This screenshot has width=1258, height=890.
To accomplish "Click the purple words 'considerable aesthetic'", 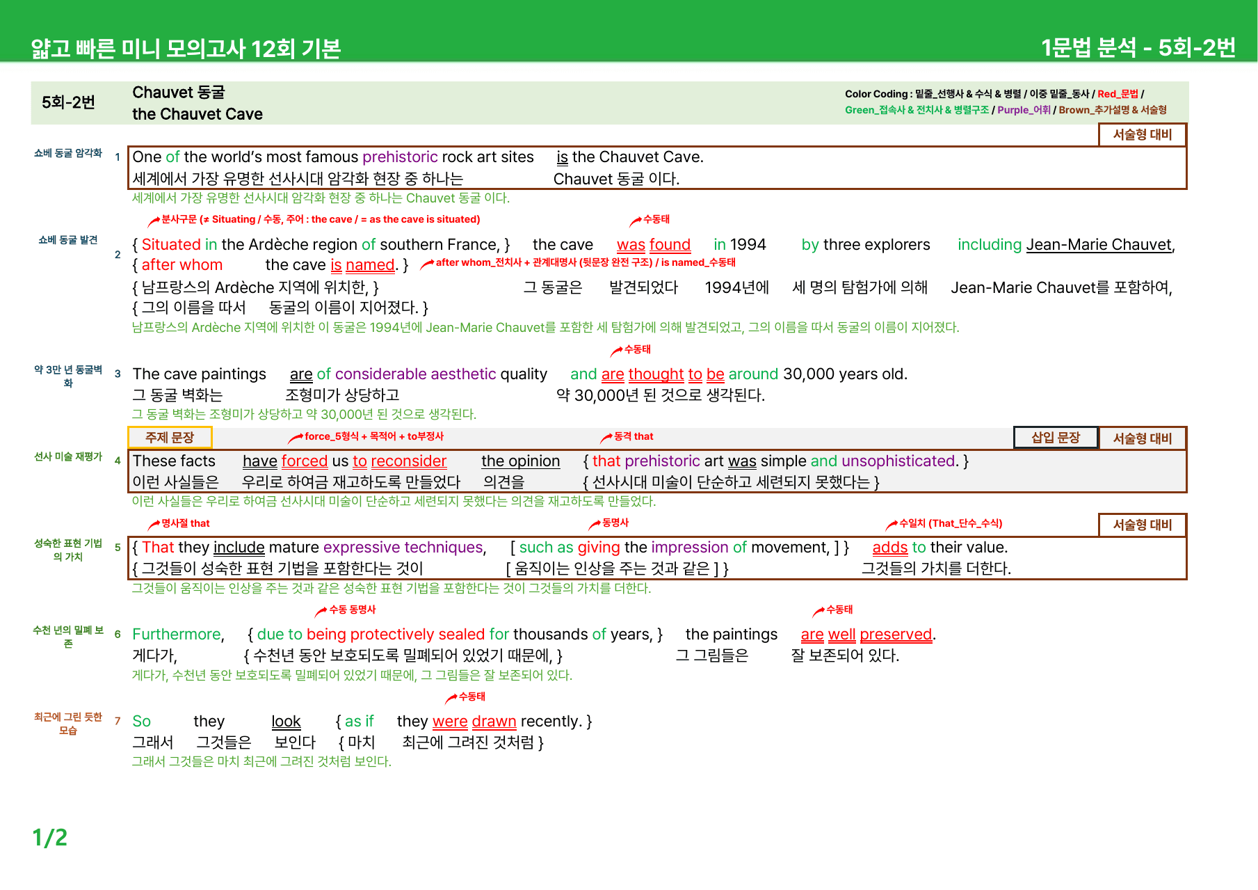I will pos(416,374).
